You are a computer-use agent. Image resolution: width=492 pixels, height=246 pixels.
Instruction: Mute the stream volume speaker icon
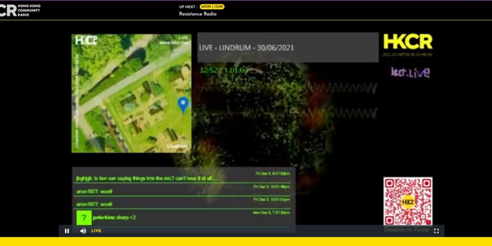tap(83, 231)
